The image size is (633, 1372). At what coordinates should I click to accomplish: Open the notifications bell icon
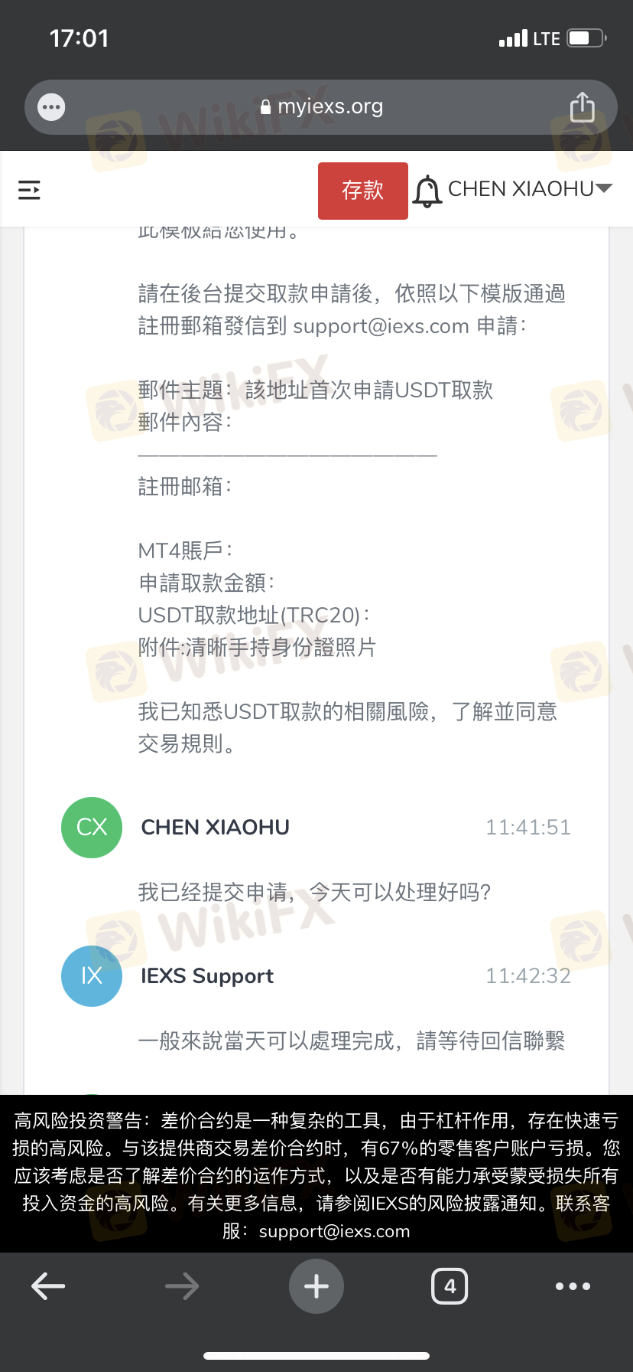tap(427, 191)
